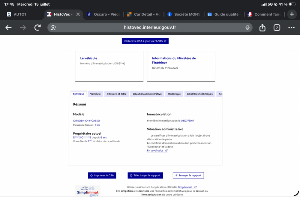Reload the page with the refresh icon
This screenshot has width=300, height=197.
click(x=37, y=27)
